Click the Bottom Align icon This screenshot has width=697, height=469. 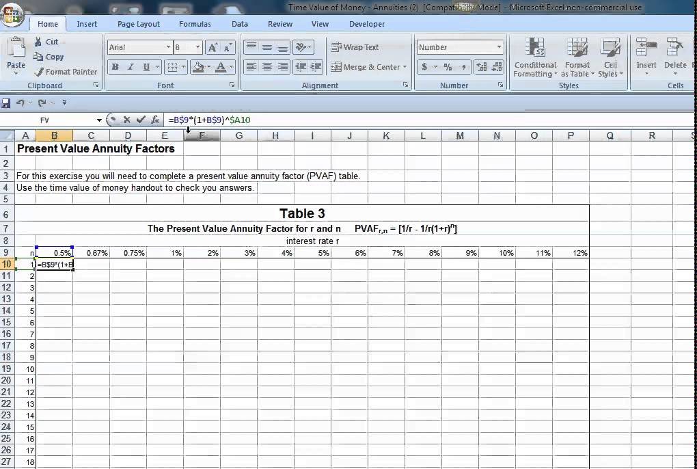[x=282, y=46]
